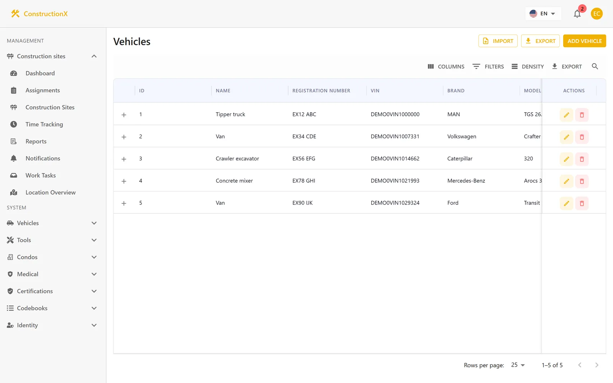Open Location Overview page
Screen dimensions: 613x383
click(53, 192)
